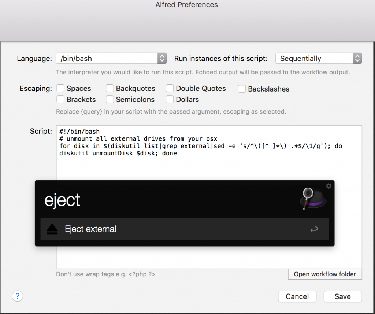The height and width of the screenshot is (314, 375).
Task: Open Alfred settings gear icon
Action: (x=328, y=186)
